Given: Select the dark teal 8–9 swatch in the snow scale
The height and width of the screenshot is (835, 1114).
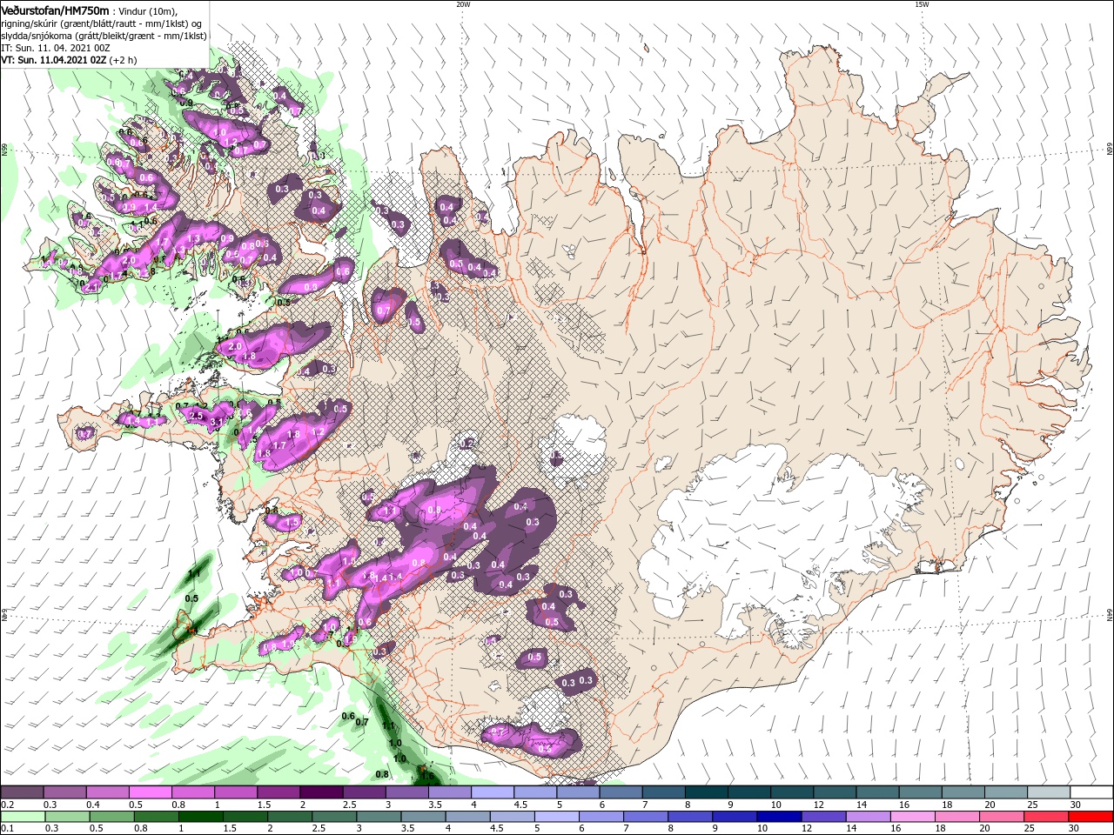Looking at the screenshot, I should tap(706, 792).
